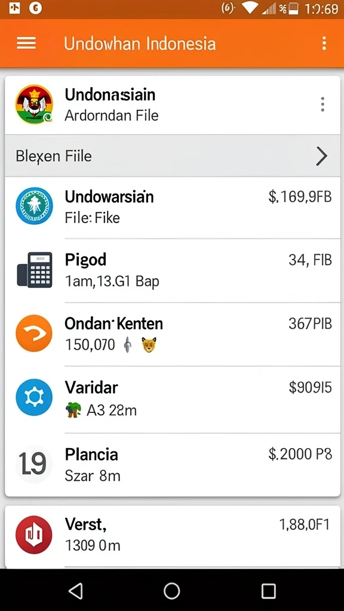This screenshot has height=611, width=344.
Task: Select the Varidar blue gear icon
Action: (x=34, y=397)
